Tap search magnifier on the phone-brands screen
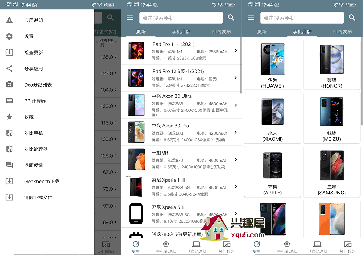This screenshot has height=255, width=363. (352, 18)
